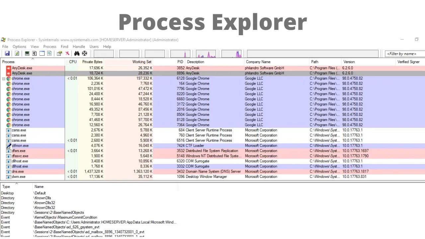Sort by the CPU column header

click(72, 62)
